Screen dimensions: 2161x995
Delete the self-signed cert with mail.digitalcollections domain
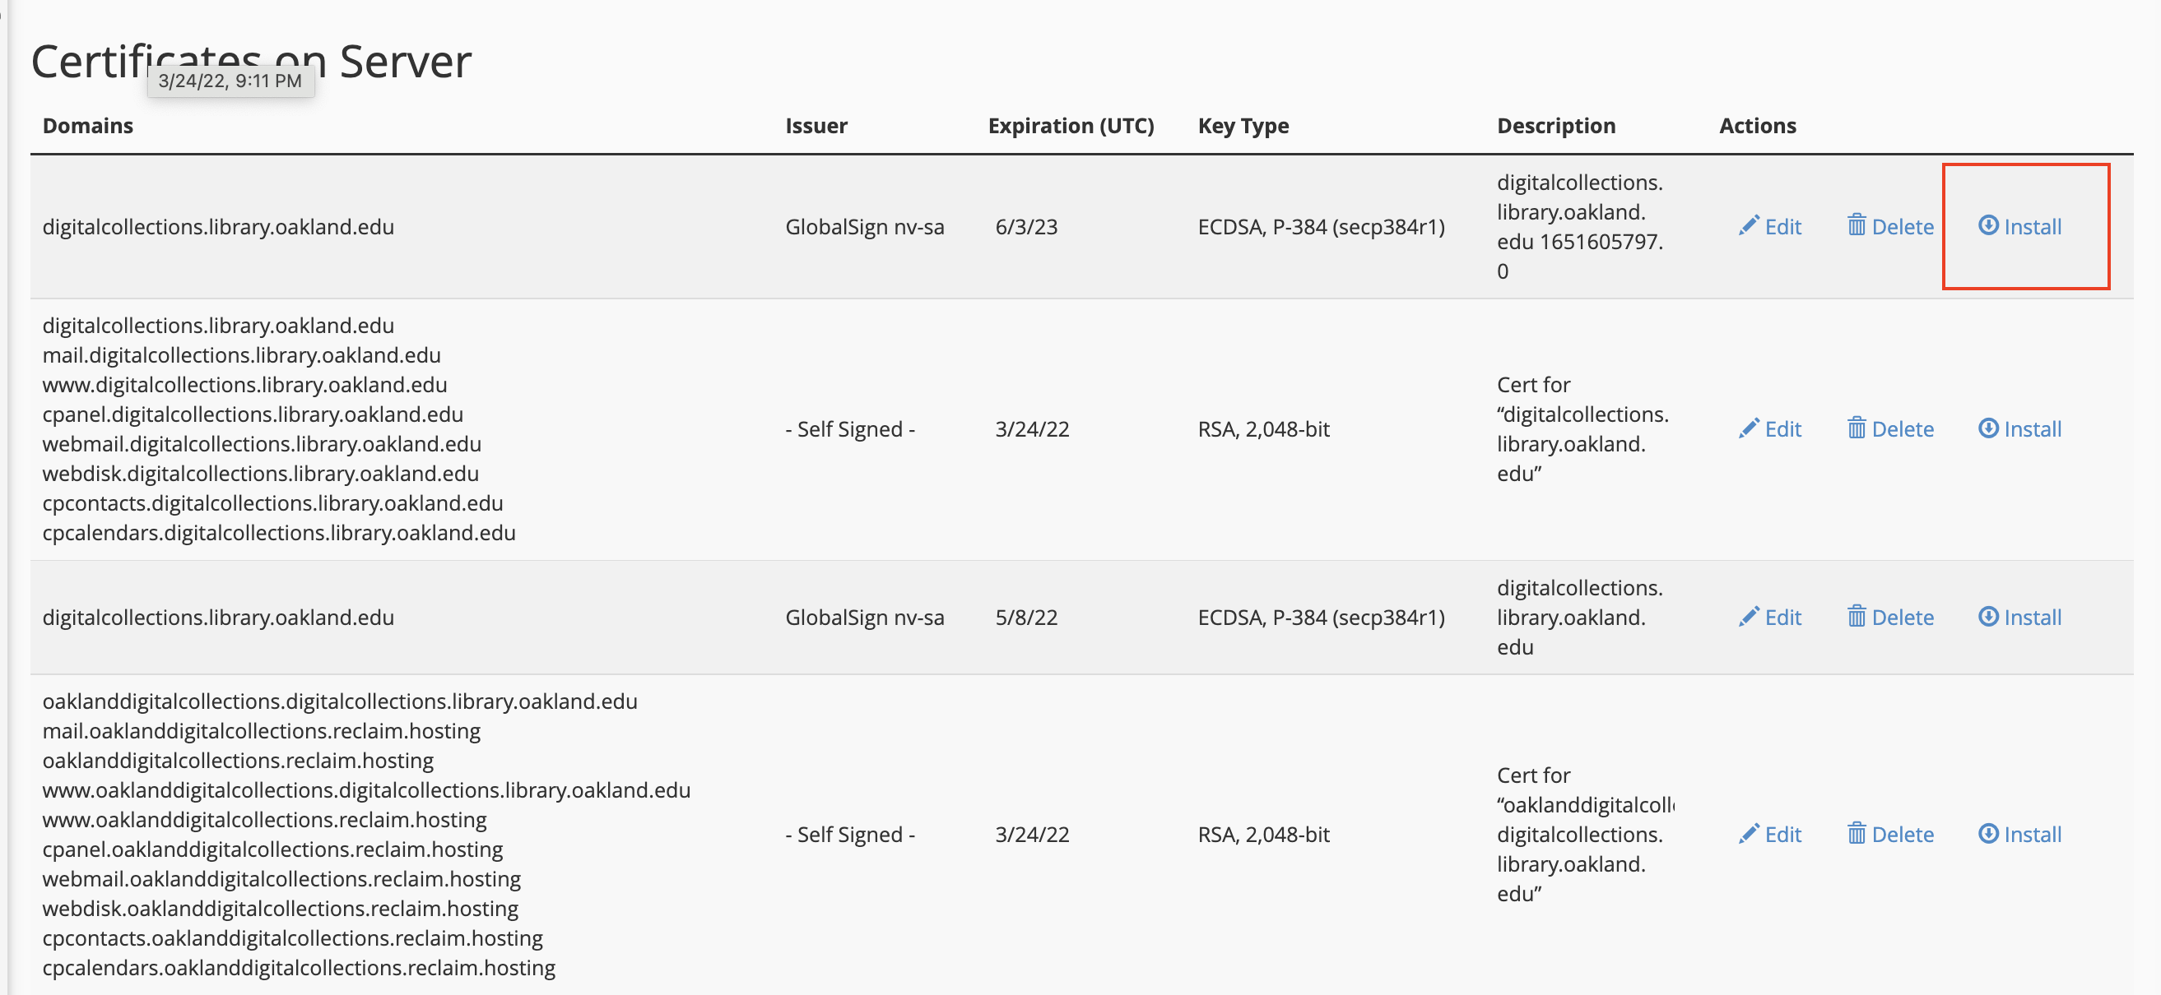(x=1890, y=429)
